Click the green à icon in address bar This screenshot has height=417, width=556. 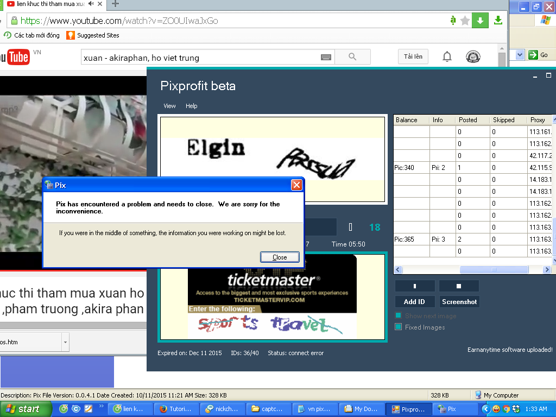click(453, 20)
